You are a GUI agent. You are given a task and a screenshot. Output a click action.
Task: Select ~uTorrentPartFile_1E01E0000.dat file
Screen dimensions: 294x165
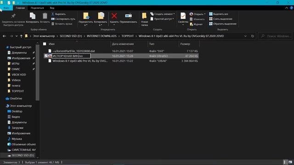(x=73, y=51)
